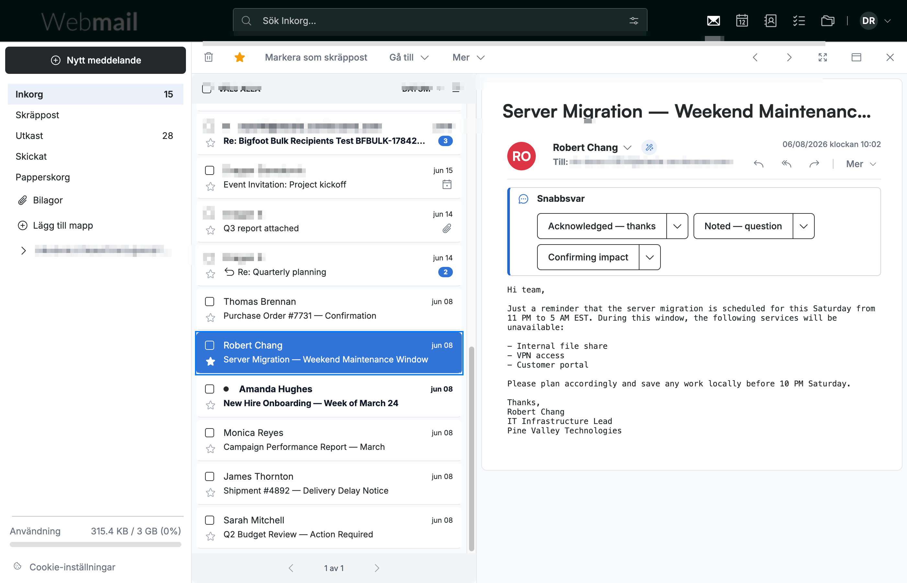Open the DR account menu
The width and height of the screenshot is (907, 583).
pos(875,21)
